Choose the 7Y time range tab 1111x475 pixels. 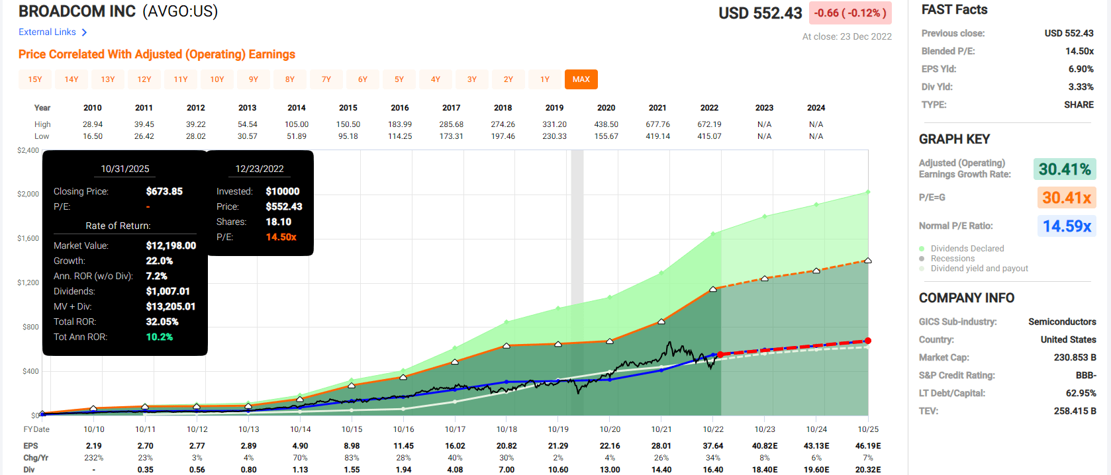[326, 79]
